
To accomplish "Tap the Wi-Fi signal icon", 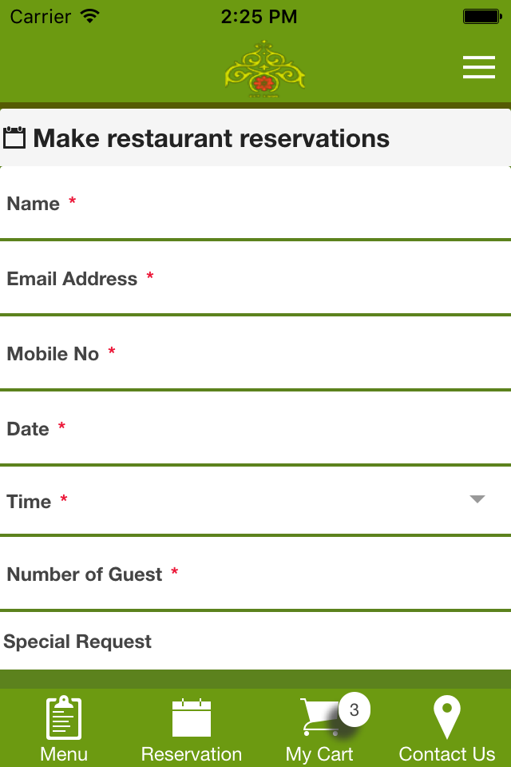I will pyautogui.click(x=90, y=17).
